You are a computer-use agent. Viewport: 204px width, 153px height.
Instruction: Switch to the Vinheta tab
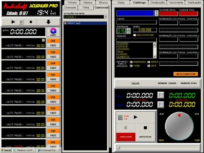(72, 2)
